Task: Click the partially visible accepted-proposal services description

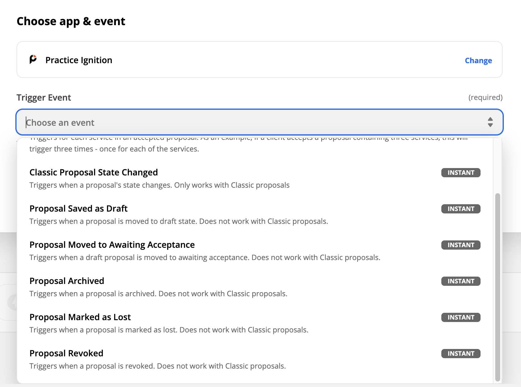Action: coord(114,149)
